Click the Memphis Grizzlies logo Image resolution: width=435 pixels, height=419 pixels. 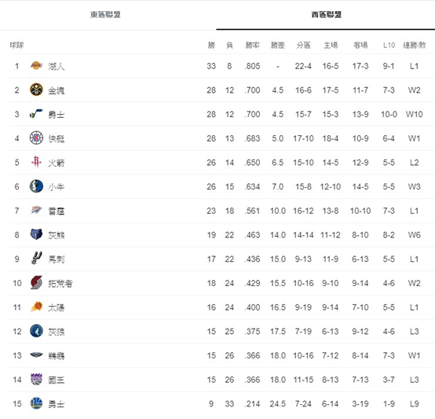pyautogui.click(x=36, y=234)
